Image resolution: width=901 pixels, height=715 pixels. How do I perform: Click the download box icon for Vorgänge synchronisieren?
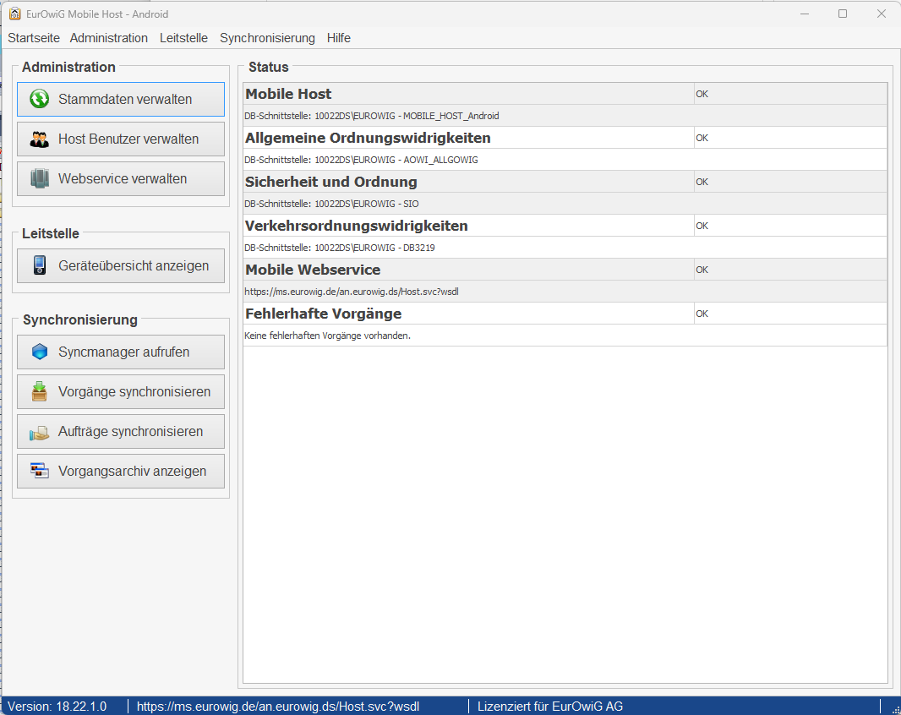(x=39, y=391)
